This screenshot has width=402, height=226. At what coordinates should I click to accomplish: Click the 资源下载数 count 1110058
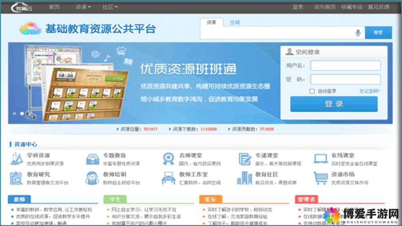click(x=209, y=129)
